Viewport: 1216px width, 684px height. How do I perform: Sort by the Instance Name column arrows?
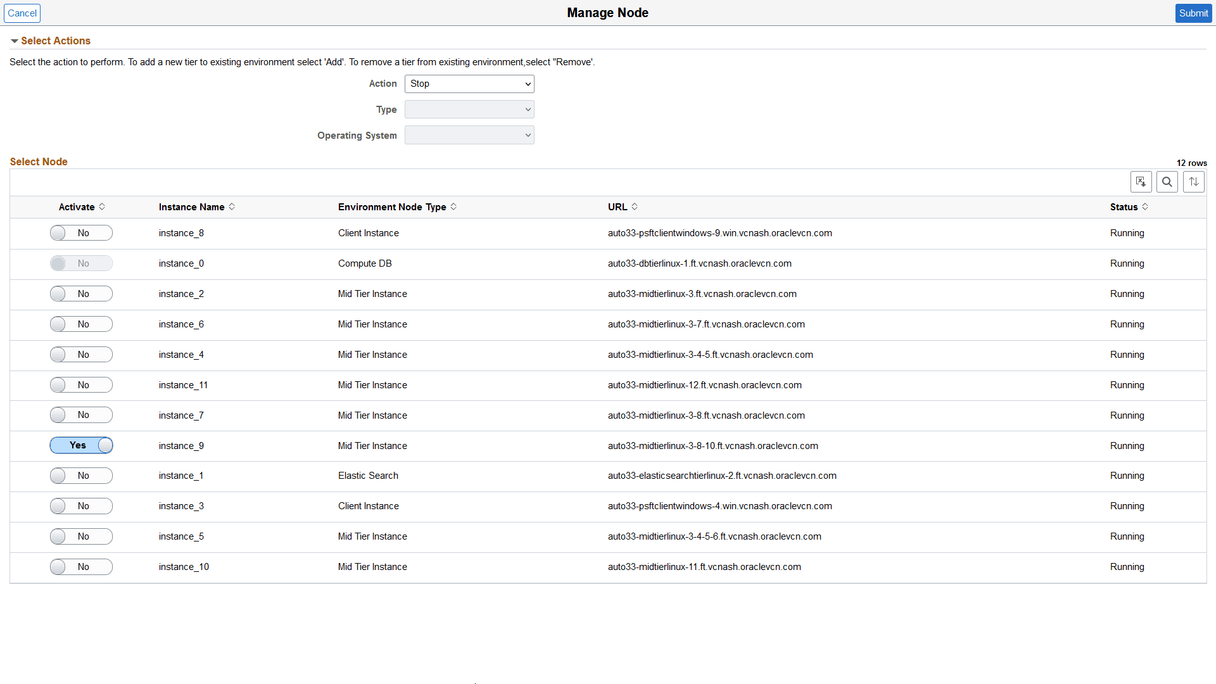pos(232,207)
